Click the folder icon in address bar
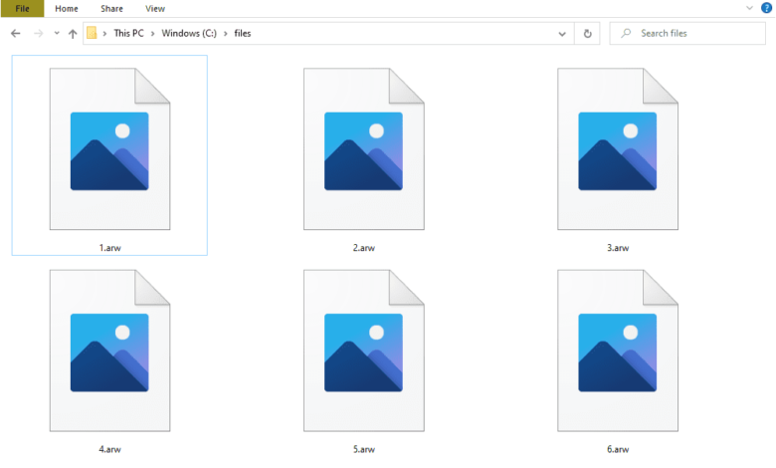Screen dimensions: 776x468 93,33
